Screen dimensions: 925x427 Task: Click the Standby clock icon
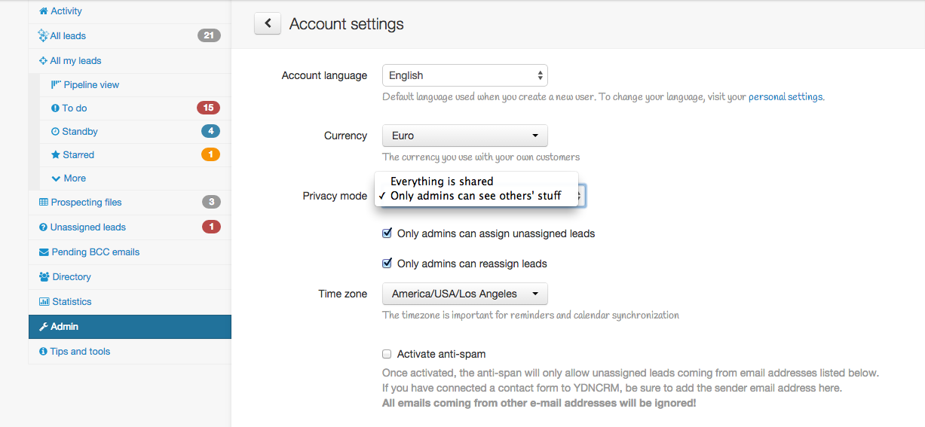pyautogui.click(x=55, y=132)
